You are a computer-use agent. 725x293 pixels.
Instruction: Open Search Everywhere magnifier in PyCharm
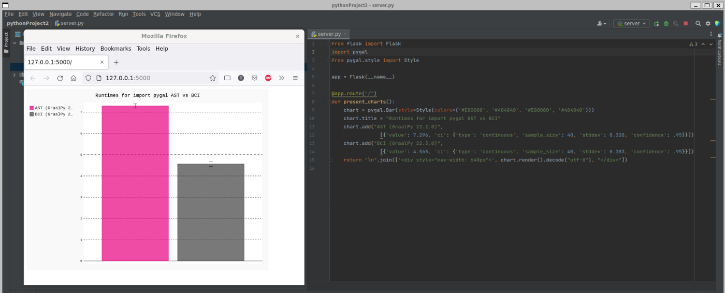point(698,24)
